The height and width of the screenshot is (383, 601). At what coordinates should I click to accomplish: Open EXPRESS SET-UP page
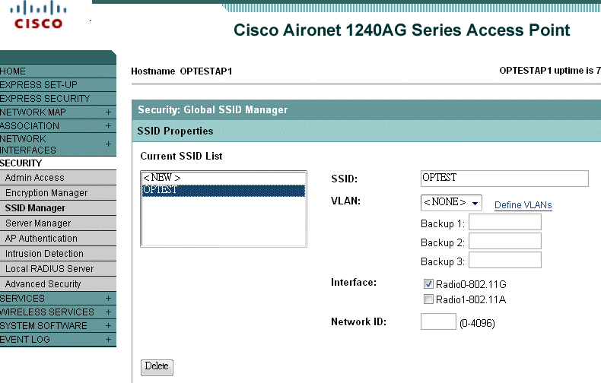pyautogui.click(x=39, y=84)
